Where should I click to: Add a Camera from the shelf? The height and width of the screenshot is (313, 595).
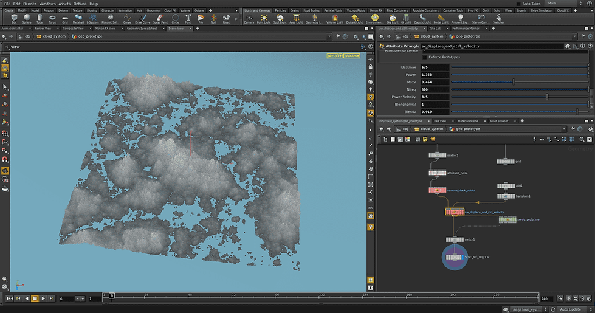[x=249, y=19]
